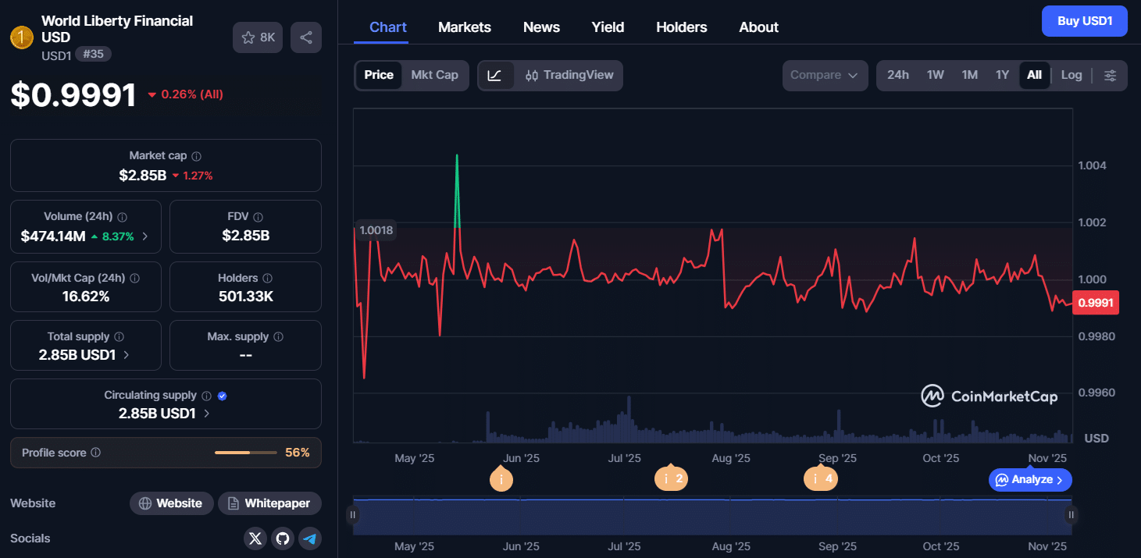Click the FDV info icon

point(259,217)
